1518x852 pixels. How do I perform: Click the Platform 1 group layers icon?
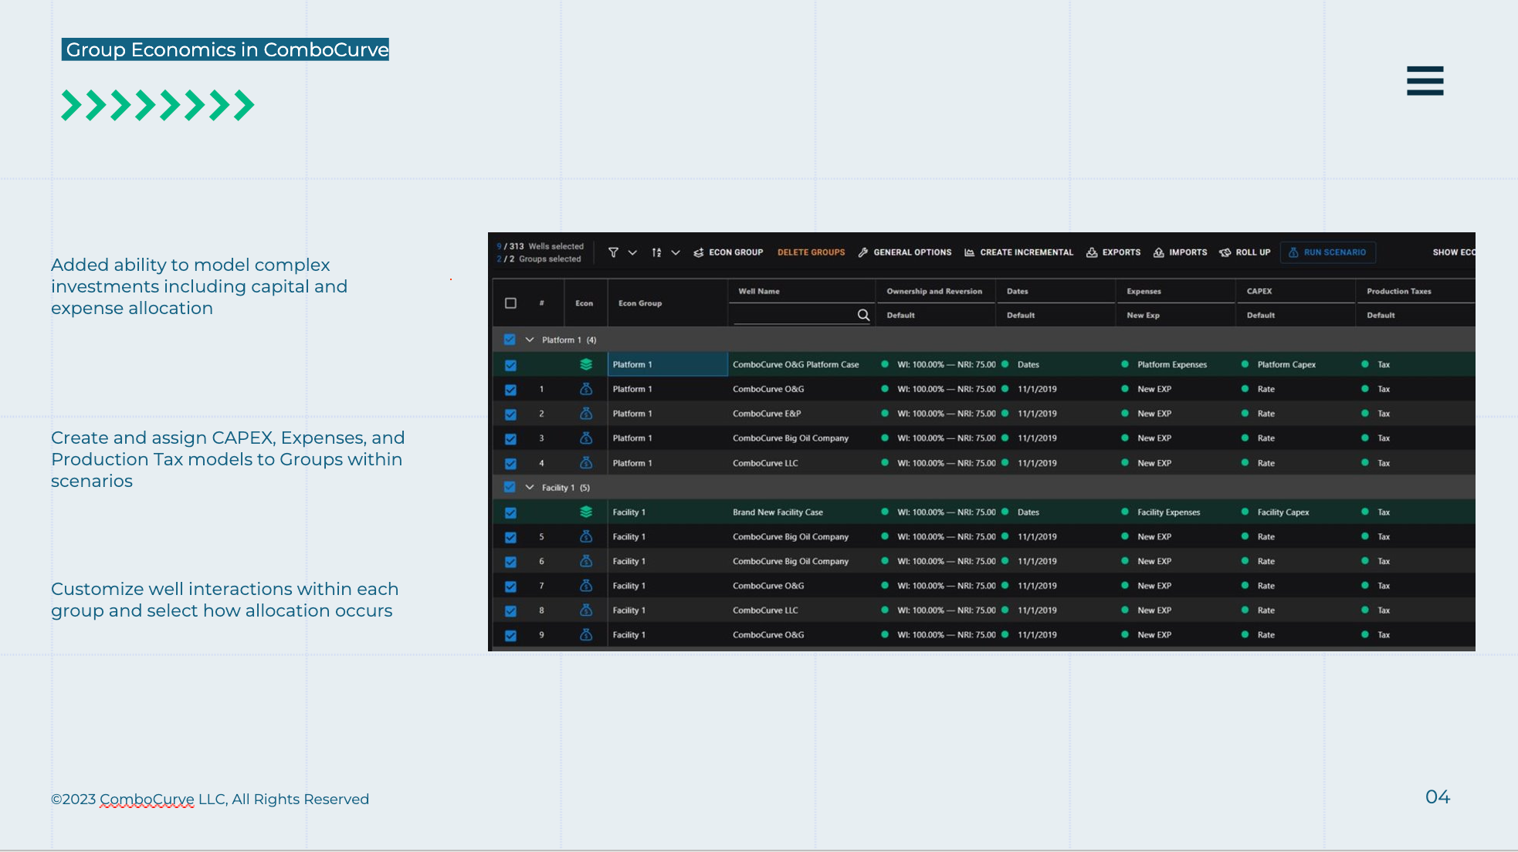click(586, 364)
